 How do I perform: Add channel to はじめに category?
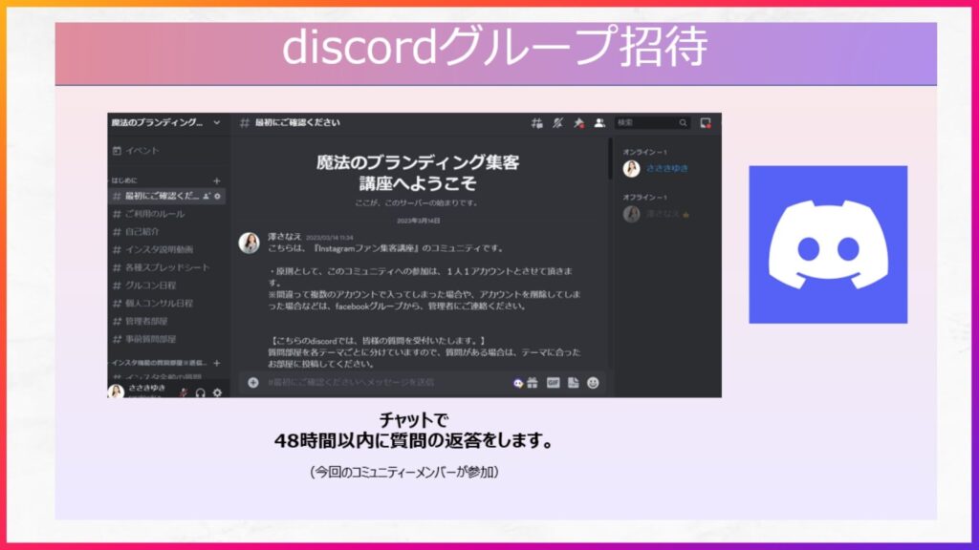[217, 180]
